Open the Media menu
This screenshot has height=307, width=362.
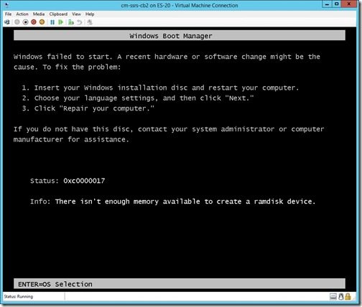[x=39, y=14]
